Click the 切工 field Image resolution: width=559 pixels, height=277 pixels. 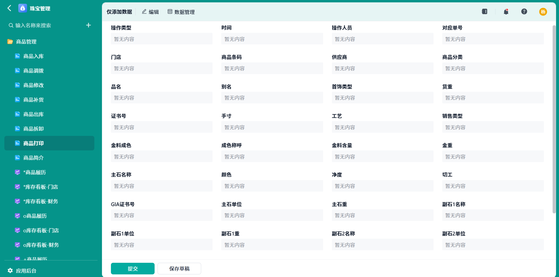tap(493, 186)
